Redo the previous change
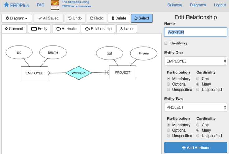 tap(96, 18)
